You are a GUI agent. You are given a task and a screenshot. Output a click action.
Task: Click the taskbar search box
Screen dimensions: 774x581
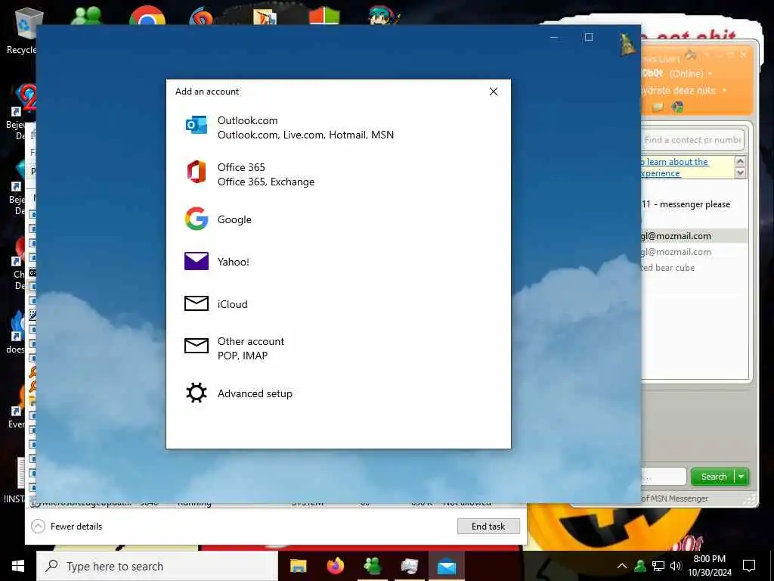tap(157, 566)
